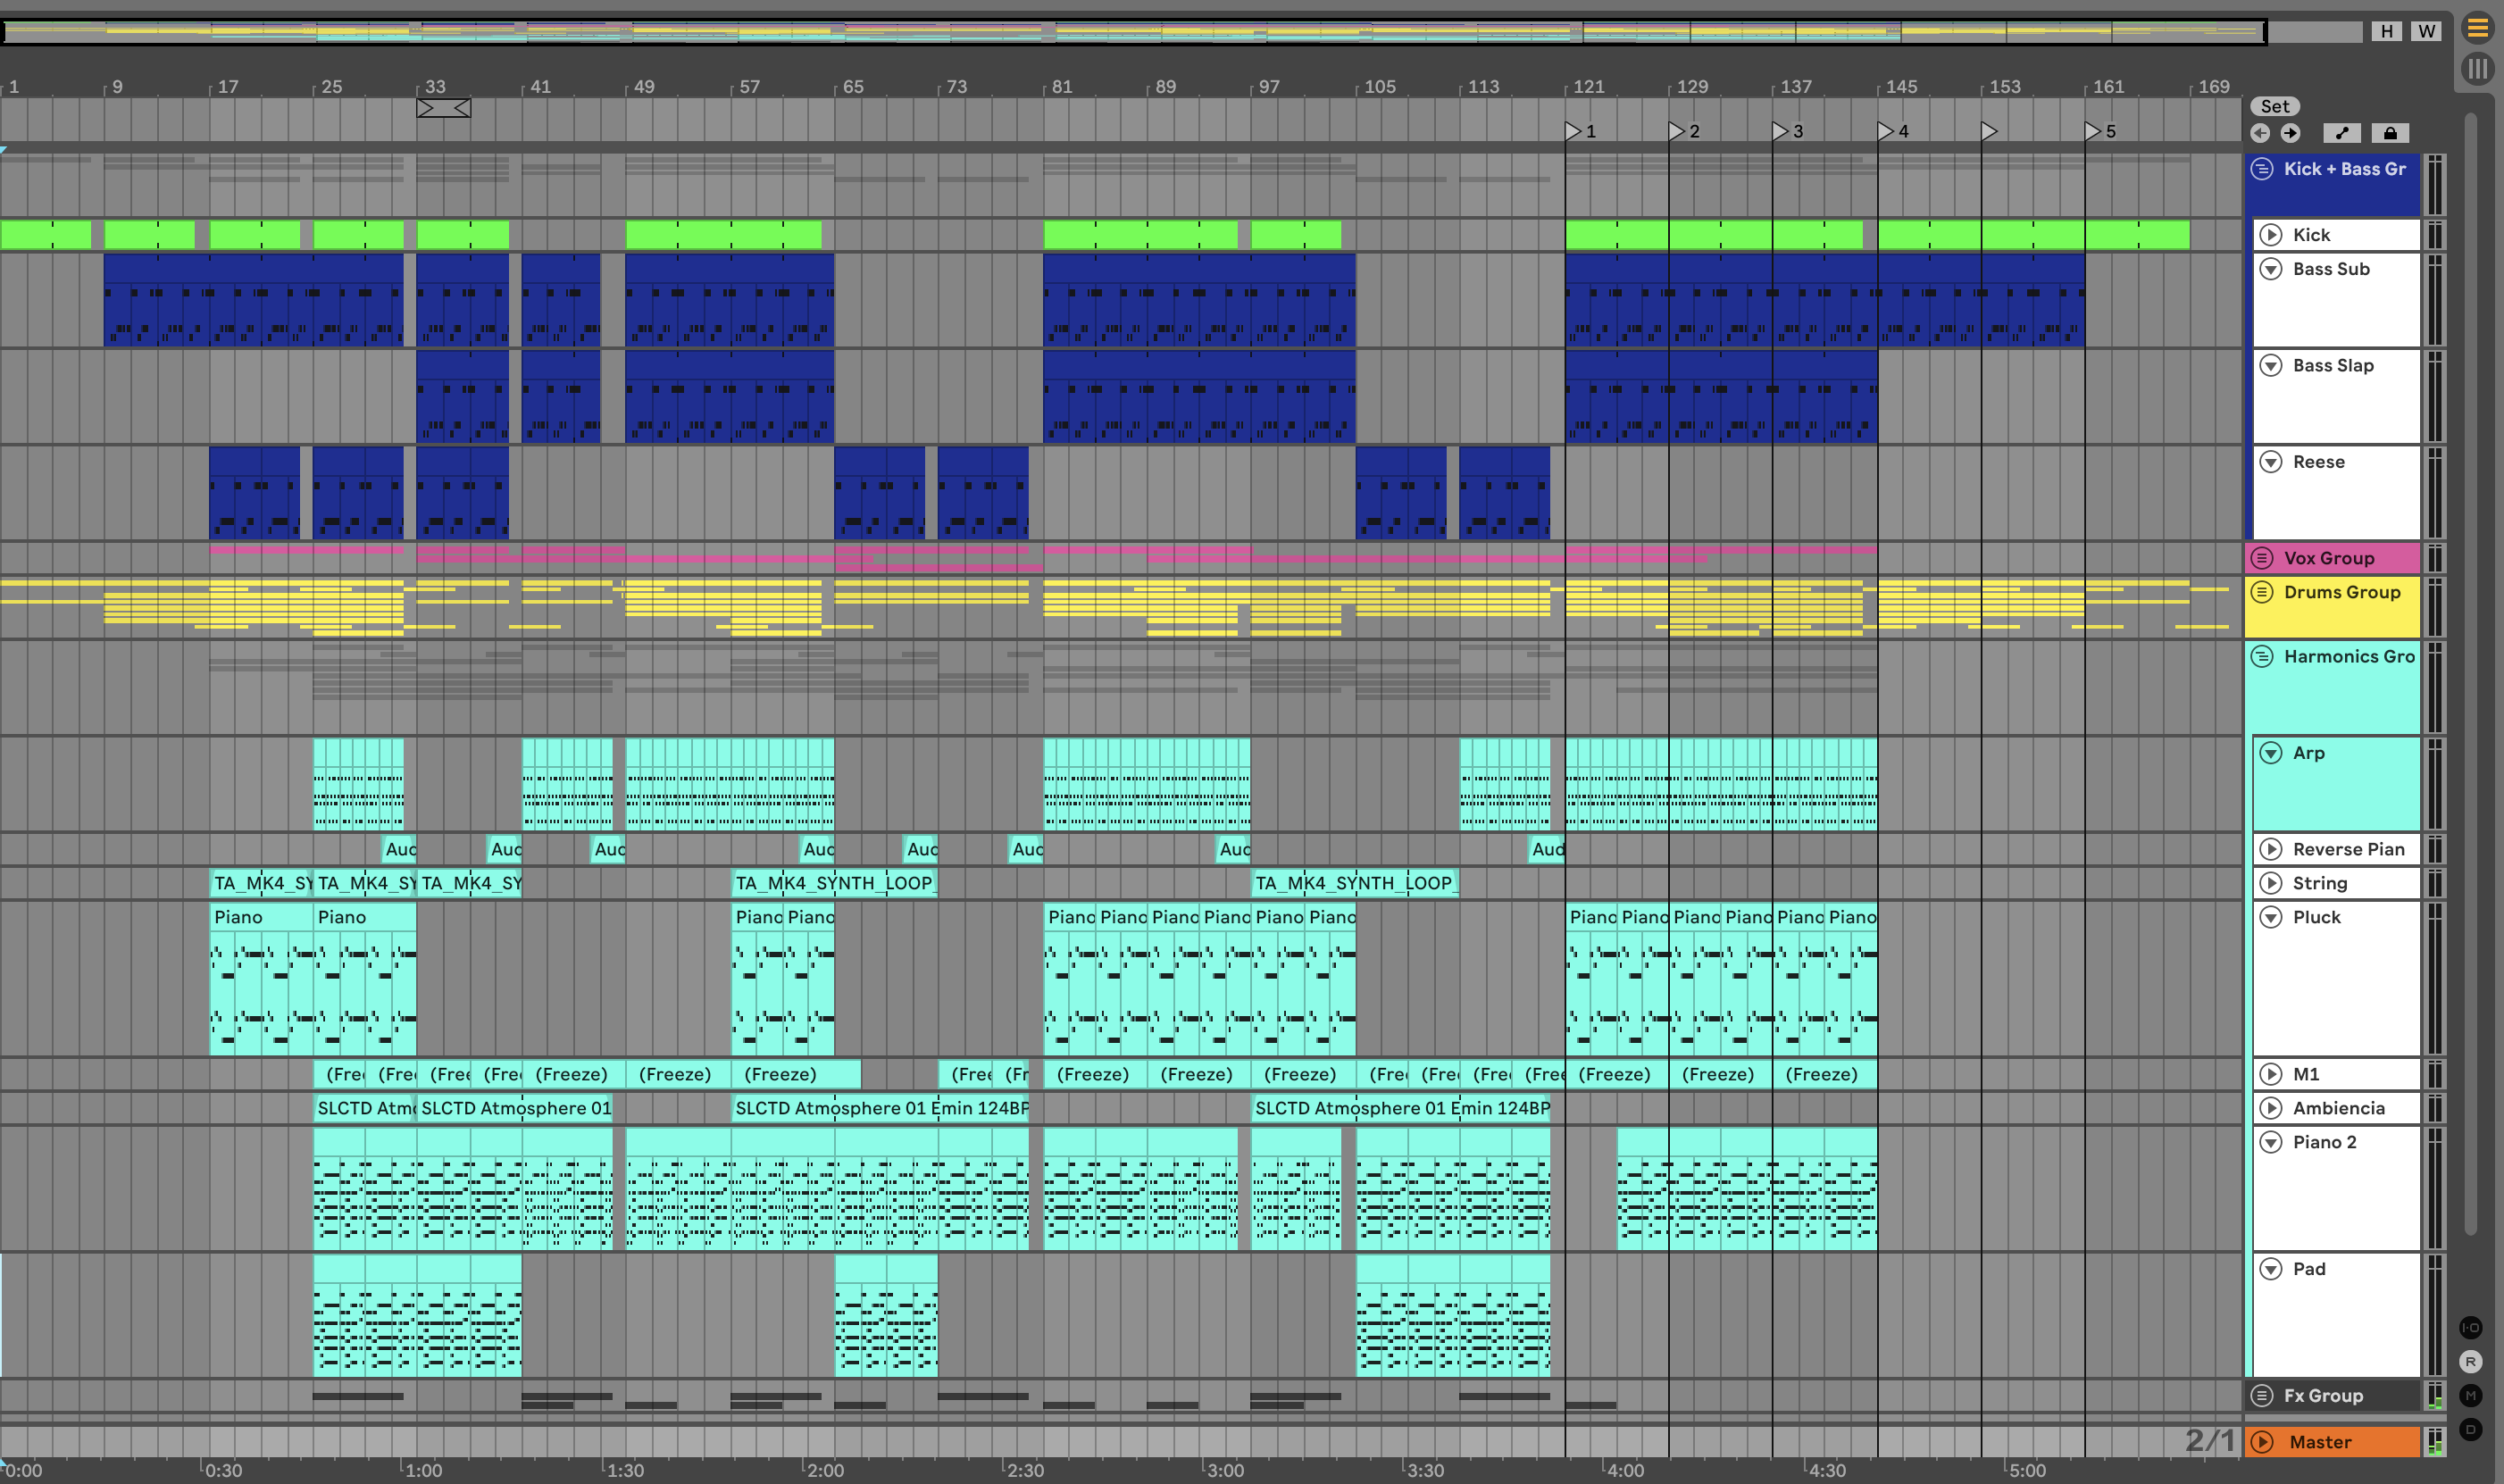Collapse the Bass Sub track arrow

pos(2271,269)
